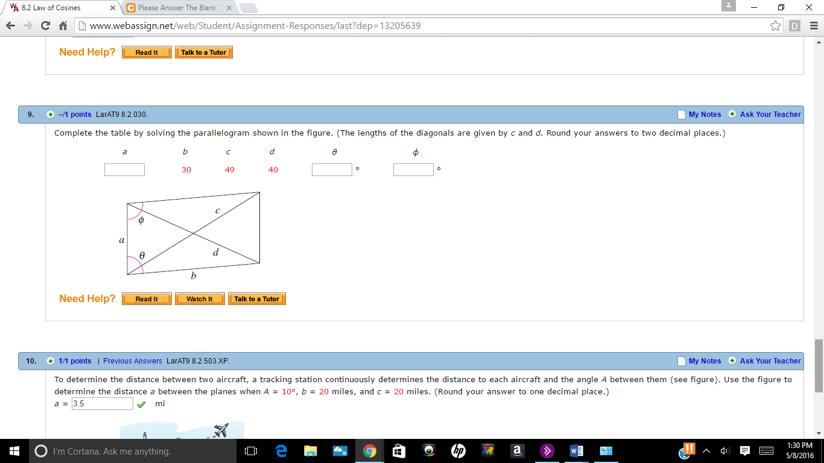Click the Chrome user profile icon
Screen dimensions: 824x463
pyautogui.click(x=729, y=5)
